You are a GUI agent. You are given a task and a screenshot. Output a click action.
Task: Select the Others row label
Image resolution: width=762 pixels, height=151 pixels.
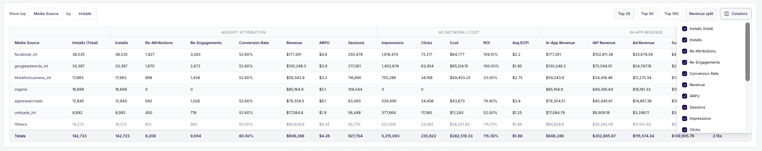[21, 124]
